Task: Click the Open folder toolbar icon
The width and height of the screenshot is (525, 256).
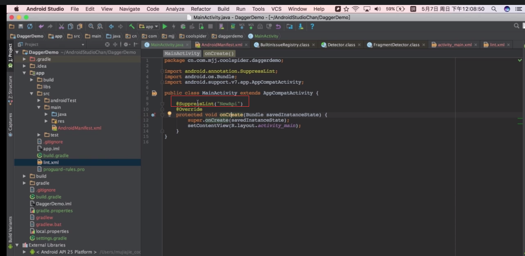Action: click(12, 26)
